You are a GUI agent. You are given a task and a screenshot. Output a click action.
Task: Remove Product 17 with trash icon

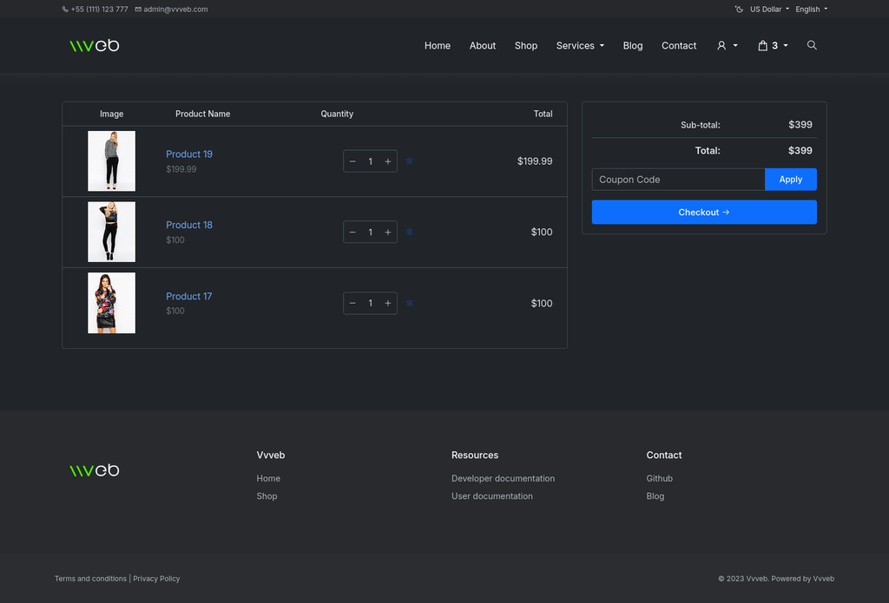coord(410,303)
